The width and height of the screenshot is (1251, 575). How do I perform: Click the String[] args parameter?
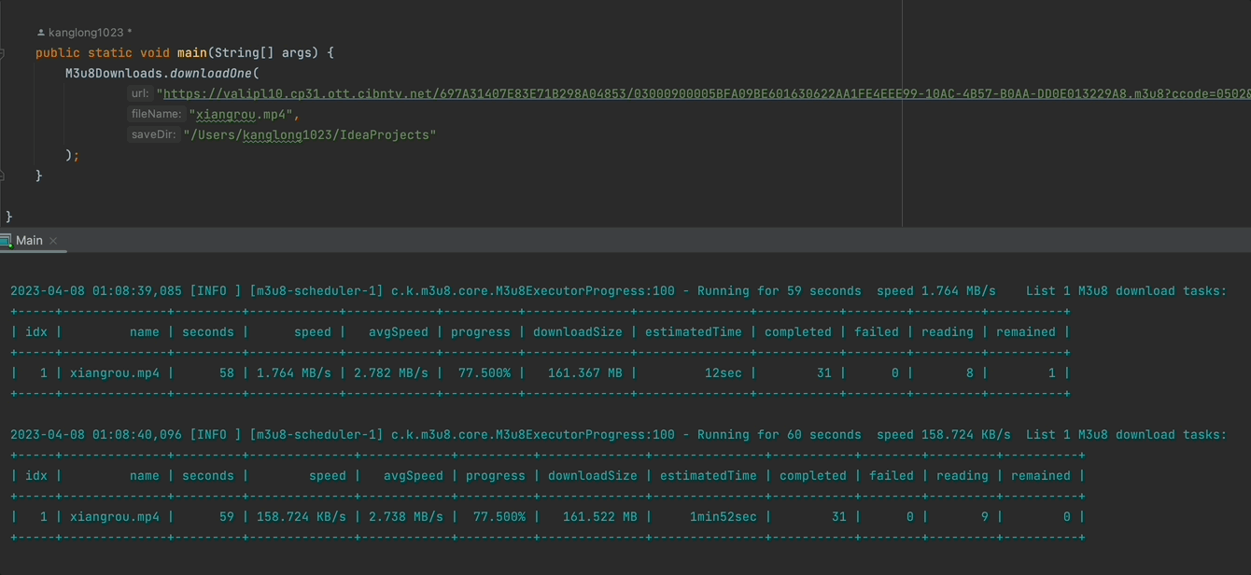[x=266, y=53]
